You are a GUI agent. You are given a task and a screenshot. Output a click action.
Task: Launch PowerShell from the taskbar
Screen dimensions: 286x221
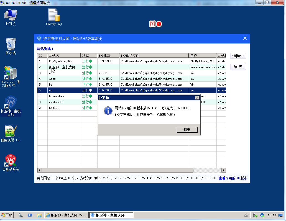(30, 215)
